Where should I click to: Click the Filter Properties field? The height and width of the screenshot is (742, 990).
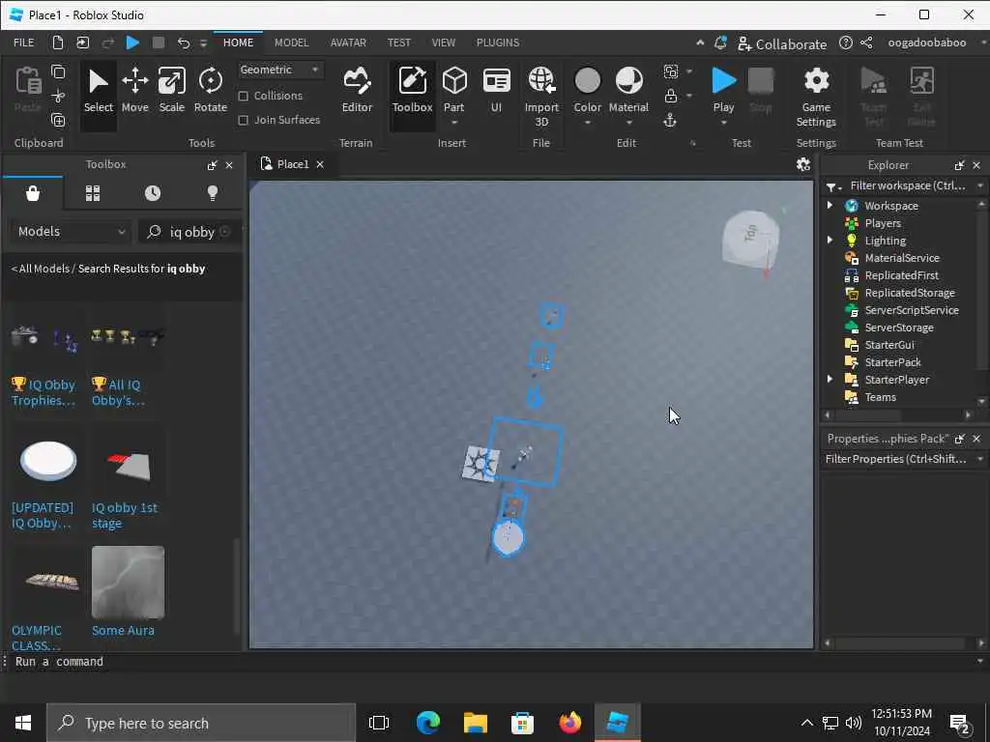tap(896, 459)
